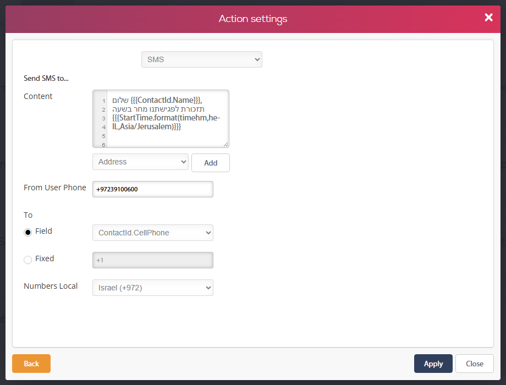Click the Close button
Screen dimensions: 506x385
474,364
